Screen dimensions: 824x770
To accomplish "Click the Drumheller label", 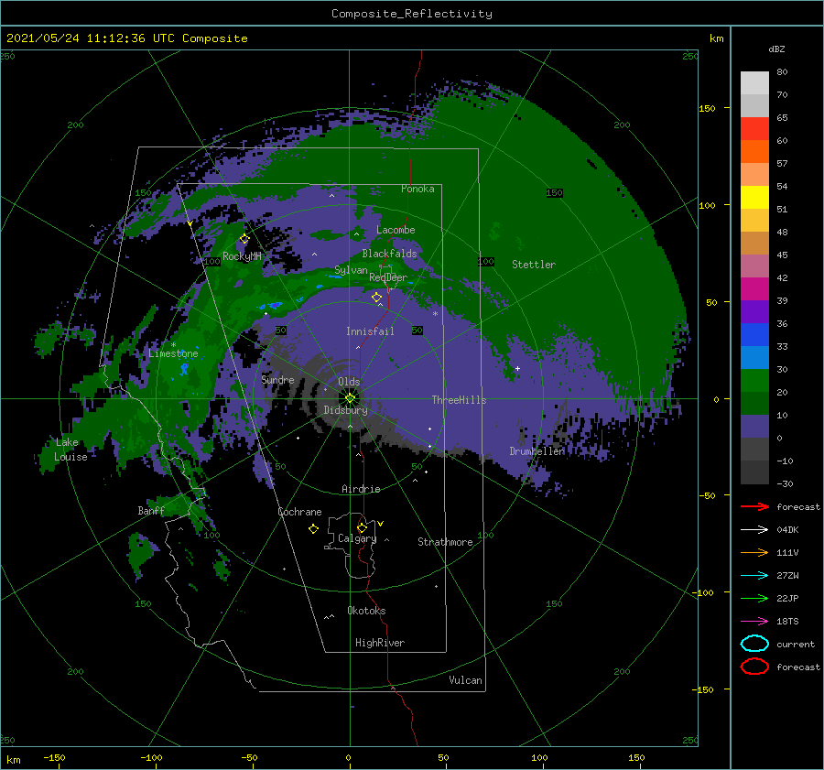I will tap(537, 451).
